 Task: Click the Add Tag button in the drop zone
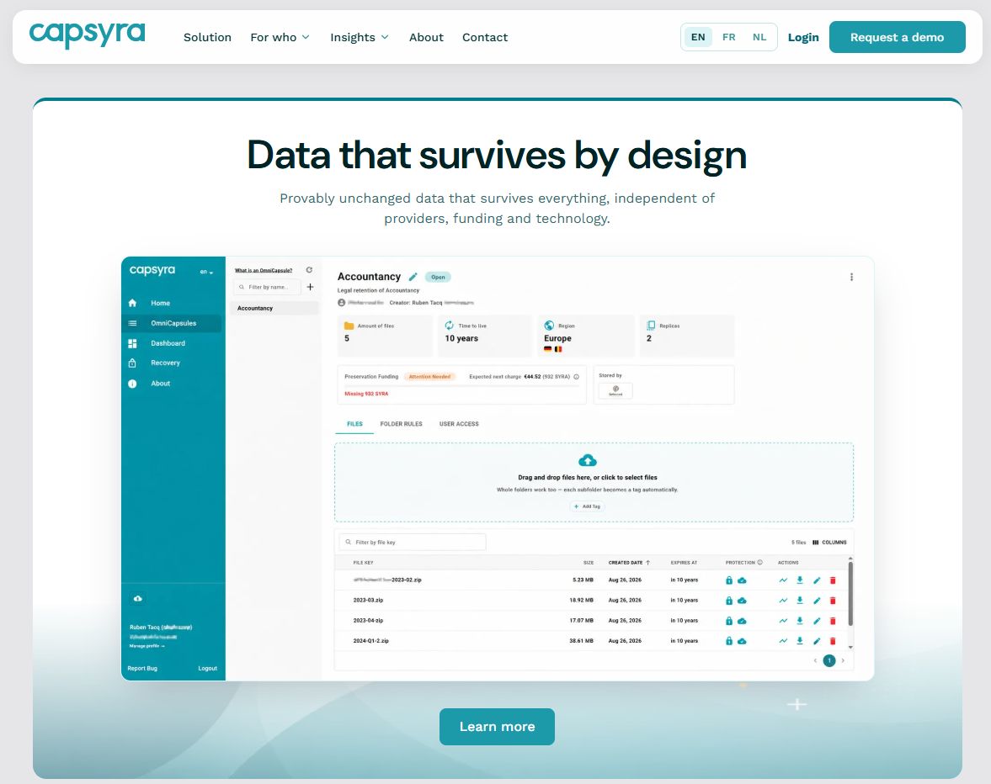coord(588,506)
